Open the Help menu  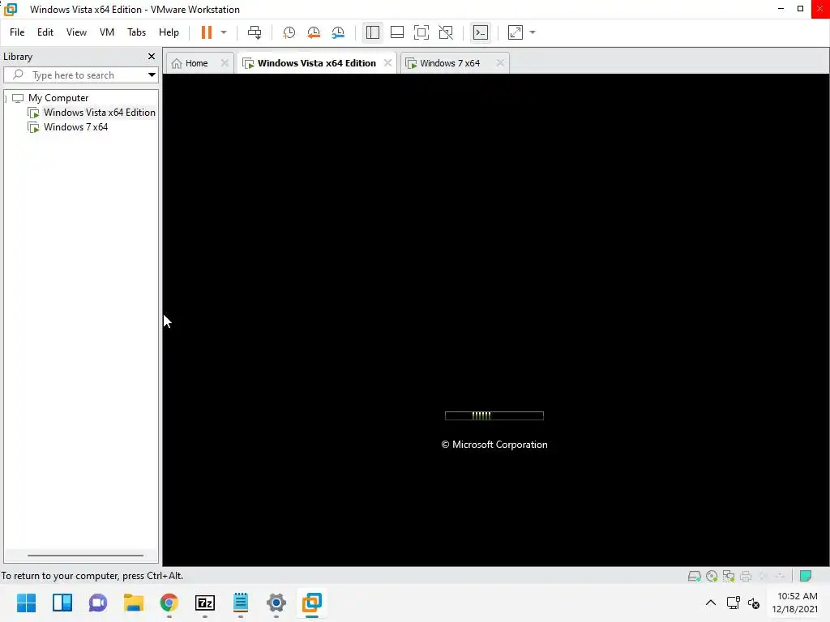pos(169,32)
